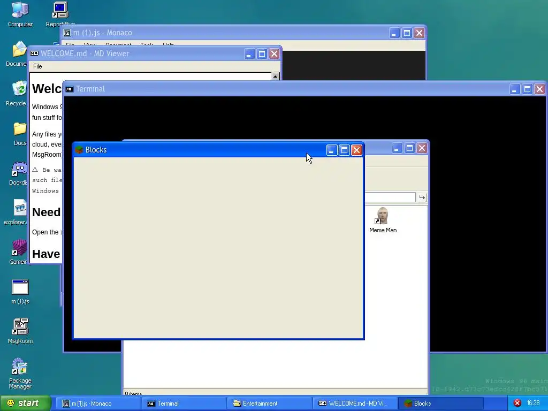This screenshot has width=548, height=411.
Task: Click the MD Viewer window title icon
Action: (34, 54)
